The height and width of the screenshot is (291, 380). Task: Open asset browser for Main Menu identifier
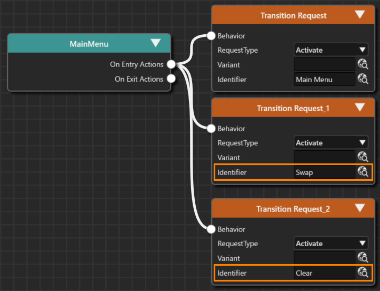pyautogui.click(x=363, y=79)
